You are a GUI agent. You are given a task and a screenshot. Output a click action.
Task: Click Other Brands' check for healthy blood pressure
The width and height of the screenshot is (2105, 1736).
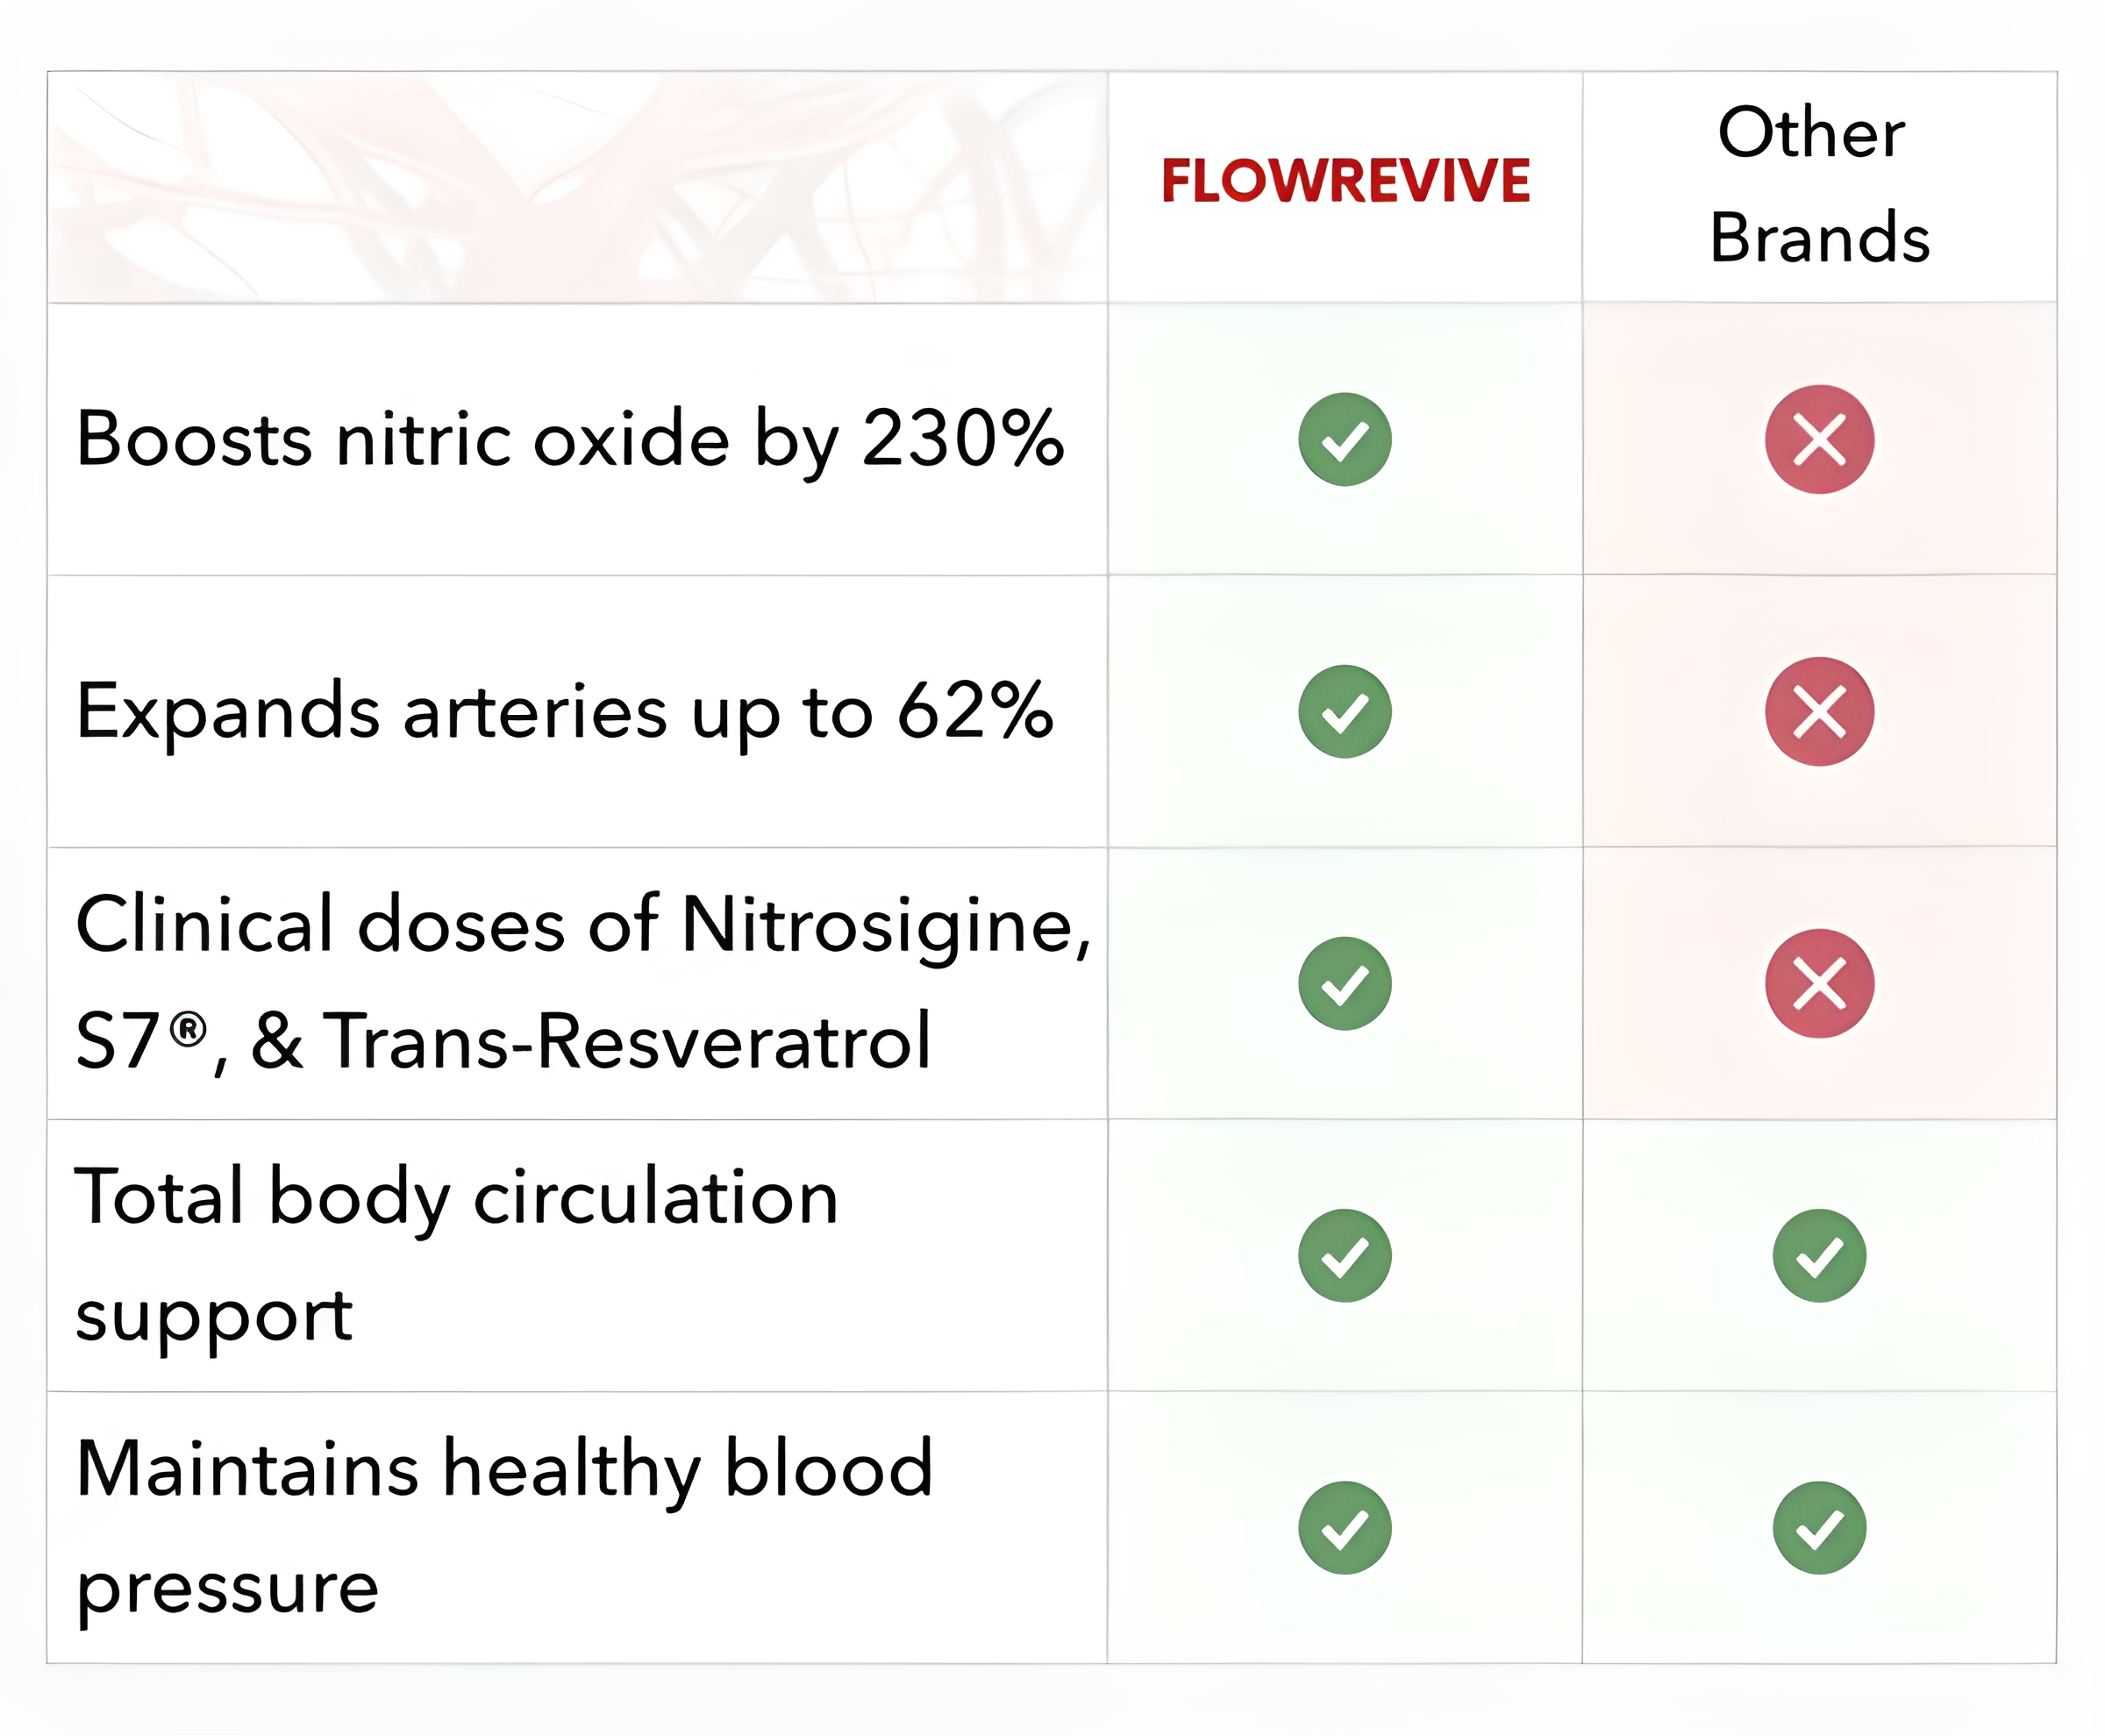1819,1527
